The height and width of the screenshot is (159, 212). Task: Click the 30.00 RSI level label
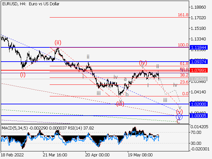tap(196, 143)
